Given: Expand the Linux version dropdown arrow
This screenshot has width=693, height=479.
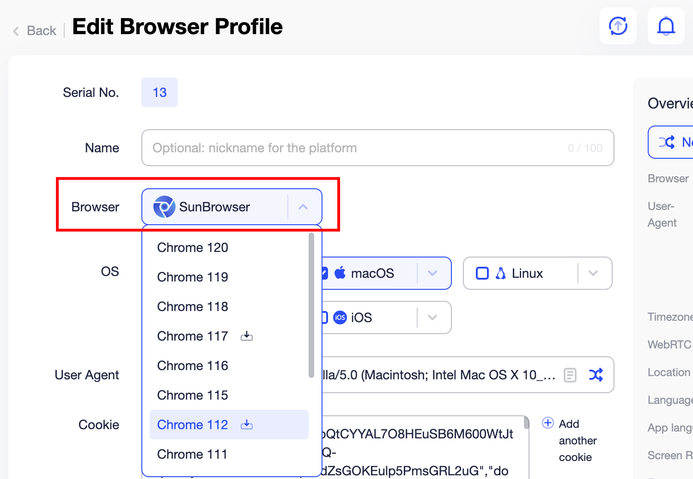Looking at the screenshot, I should 593,273.
